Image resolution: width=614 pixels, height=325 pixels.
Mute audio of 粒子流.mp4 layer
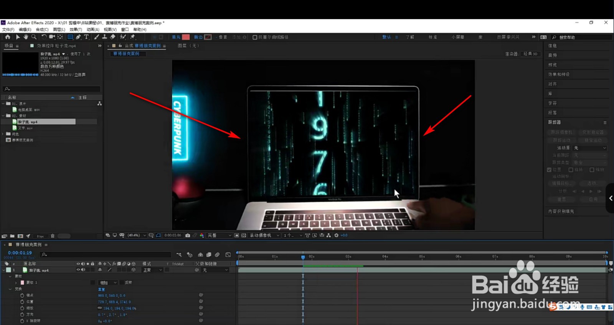[83, 270]
